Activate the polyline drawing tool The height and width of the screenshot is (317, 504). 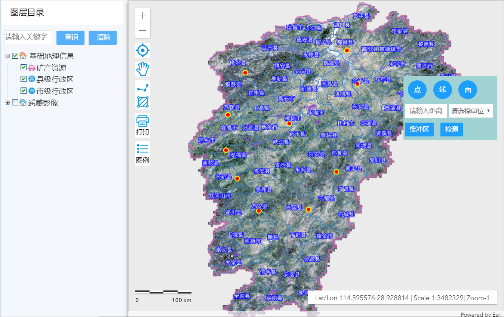[142, 87]
